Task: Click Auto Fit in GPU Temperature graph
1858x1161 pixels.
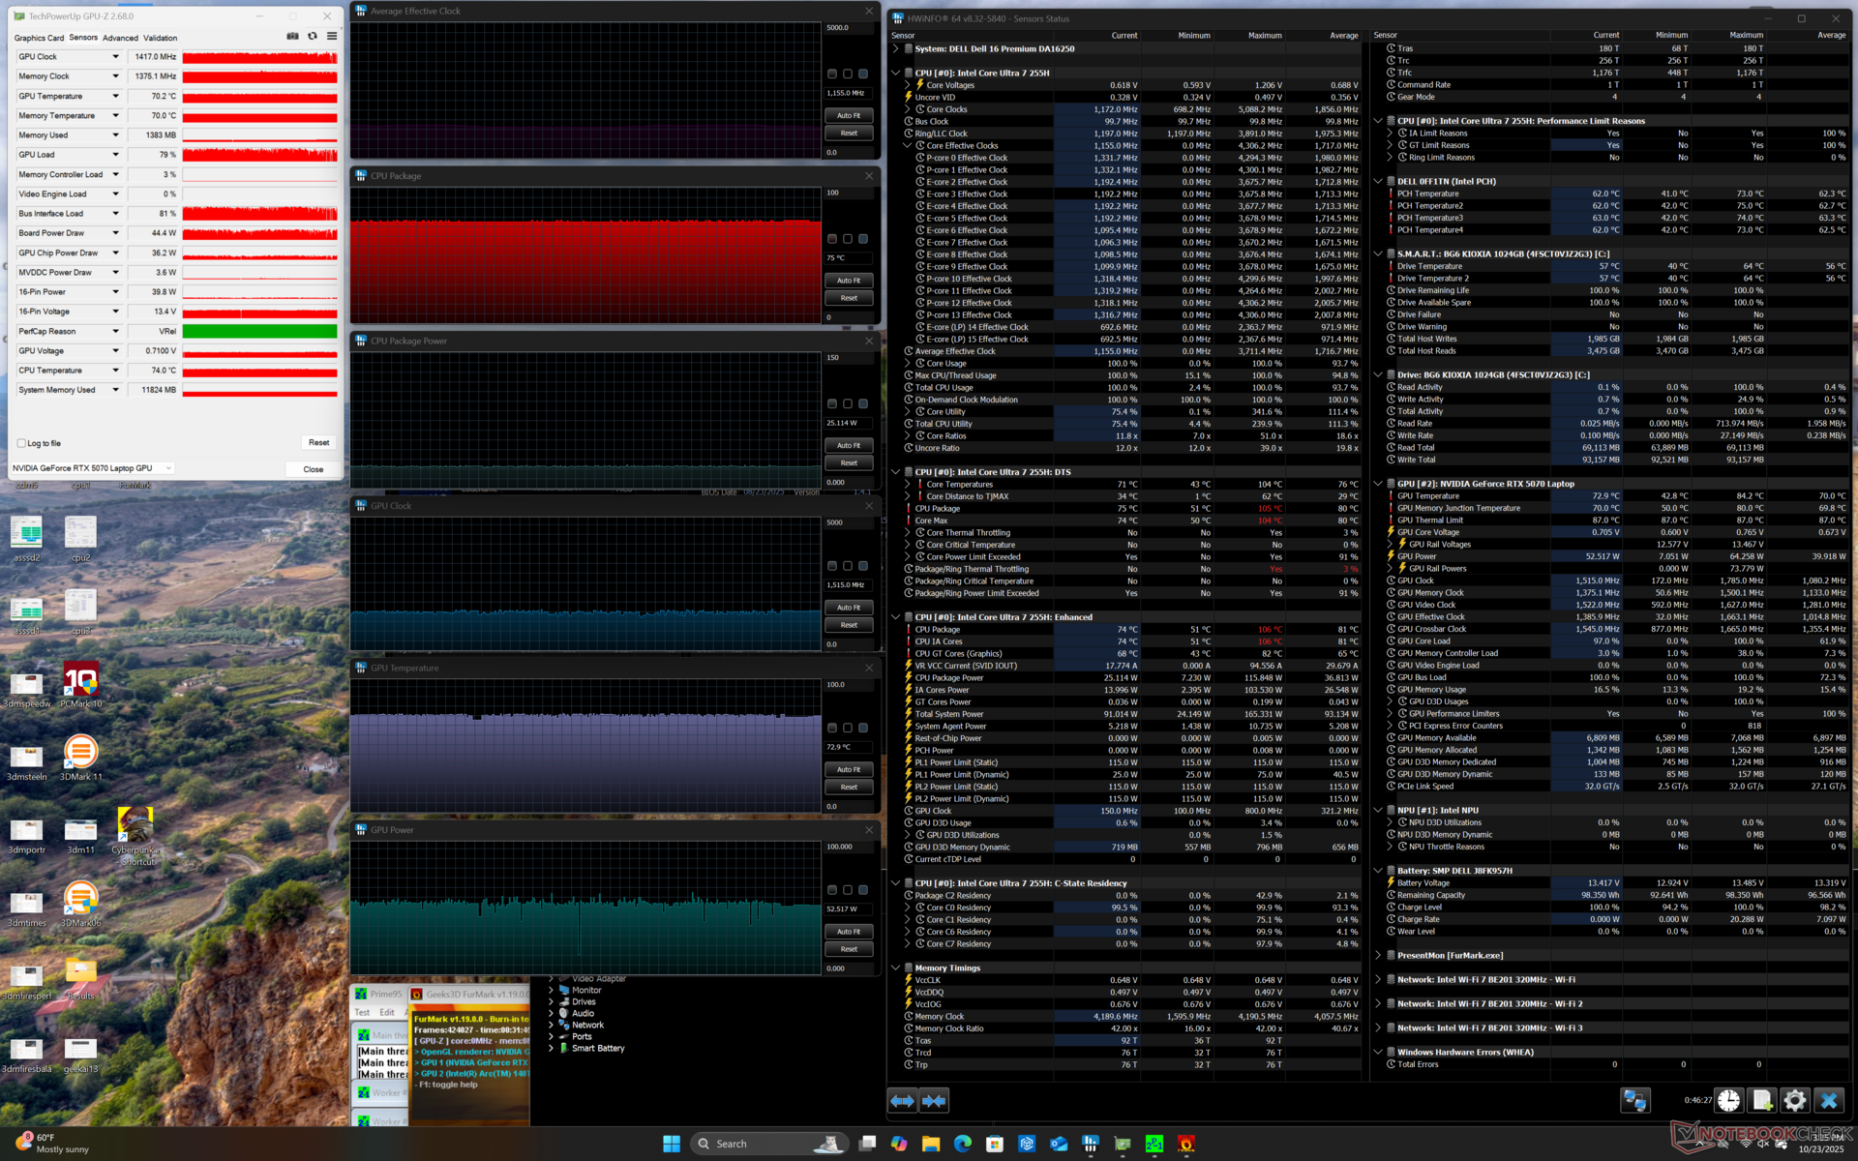Action: [849, 770]
